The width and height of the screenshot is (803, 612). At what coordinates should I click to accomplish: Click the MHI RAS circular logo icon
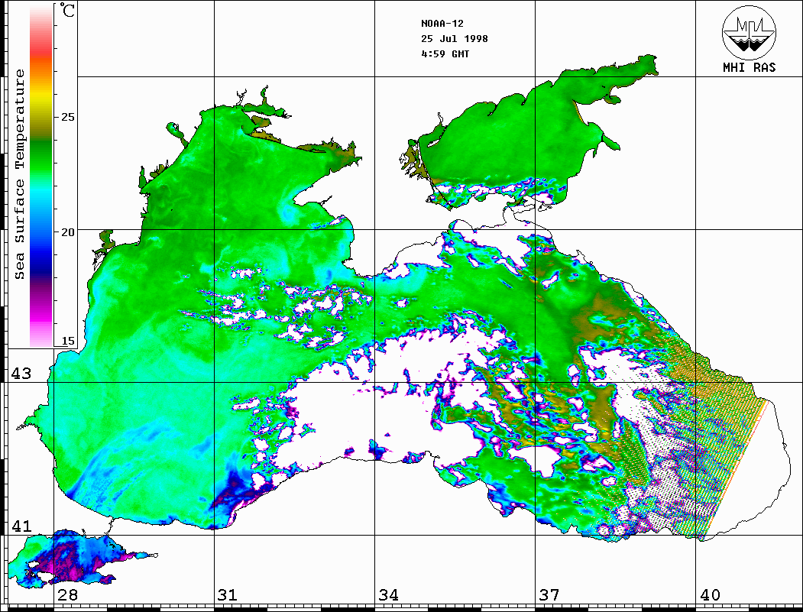[x=750, y=32]
